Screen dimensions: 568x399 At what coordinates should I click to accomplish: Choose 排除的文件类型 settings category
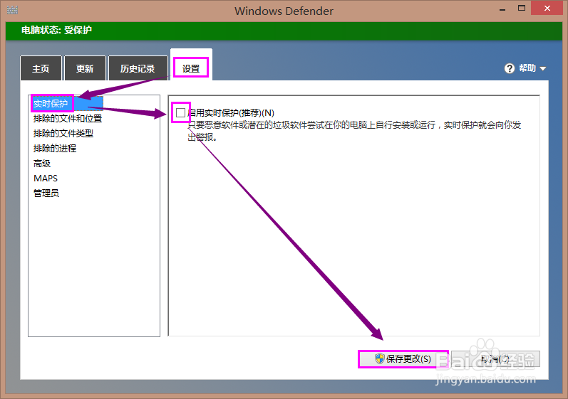tap(63, 134)
